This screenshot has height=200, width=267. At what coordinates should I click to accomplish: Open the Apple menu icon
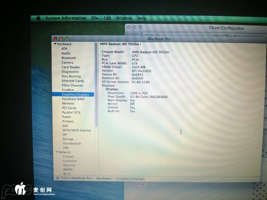[38, 18]
